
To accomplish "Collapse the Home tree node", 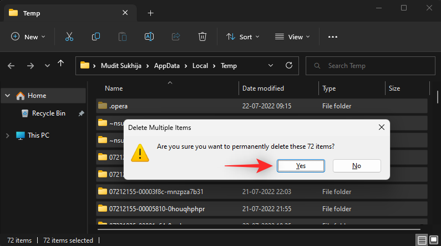I will (x=8, y=96).
